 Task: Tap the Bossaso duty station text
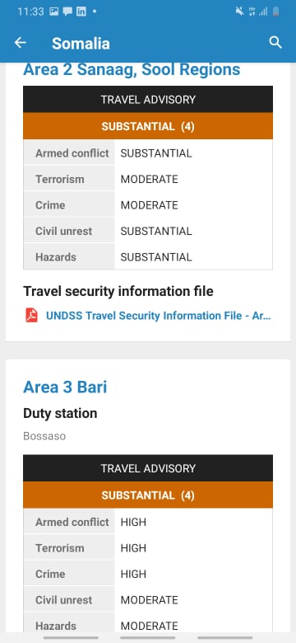[x=44, y=436]
